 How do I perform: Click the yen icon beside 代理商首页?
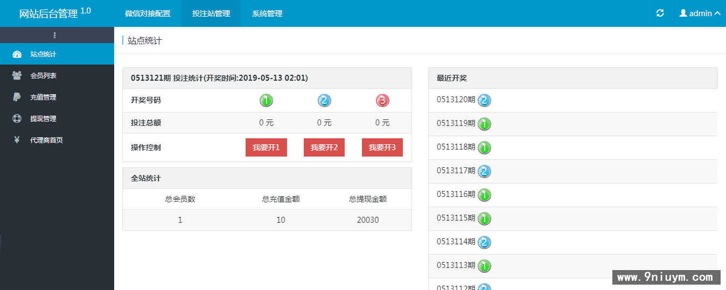point(17,140)
